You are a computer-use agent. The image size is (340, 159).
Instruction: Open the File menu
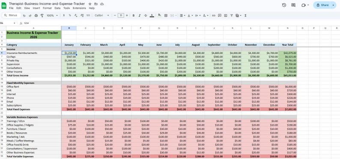click(11, 8)
